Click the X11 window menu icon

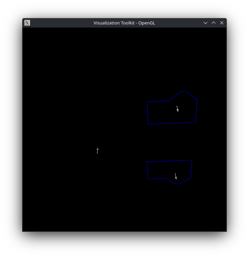tap(27, 23)
